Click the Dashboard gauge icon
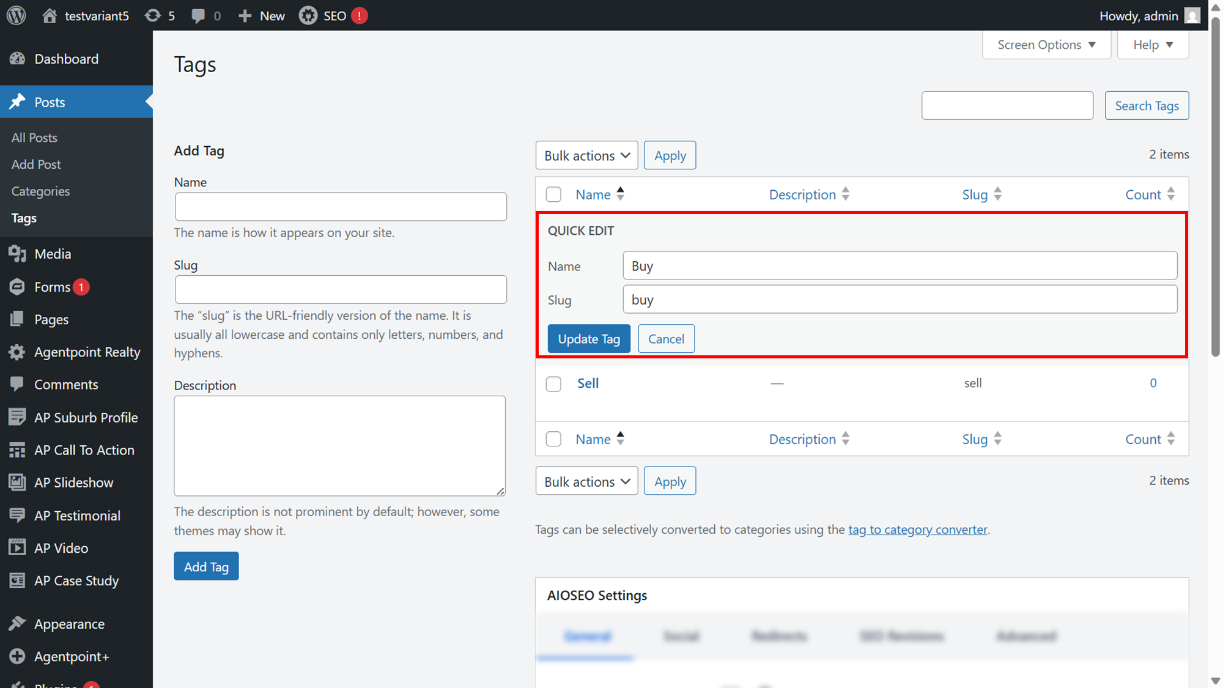Screen dimensions: 1223x688 click(17, 59)
